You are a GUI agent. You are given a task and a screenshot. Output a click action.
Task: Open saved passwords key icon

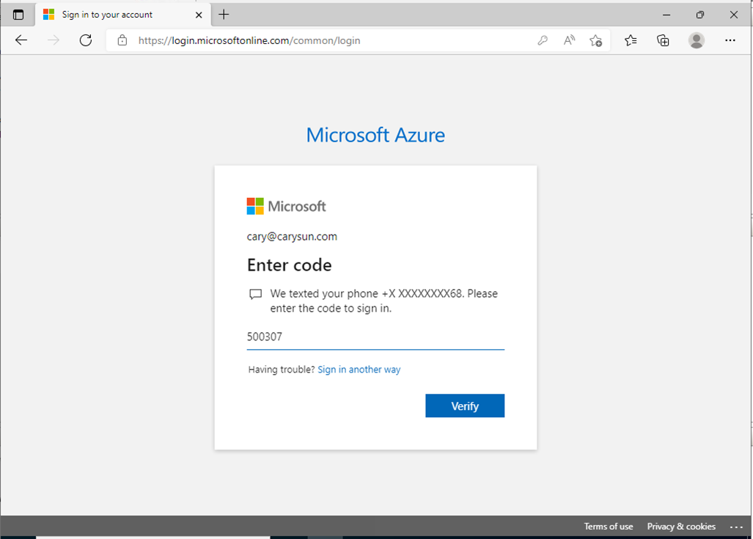point(543,40)
